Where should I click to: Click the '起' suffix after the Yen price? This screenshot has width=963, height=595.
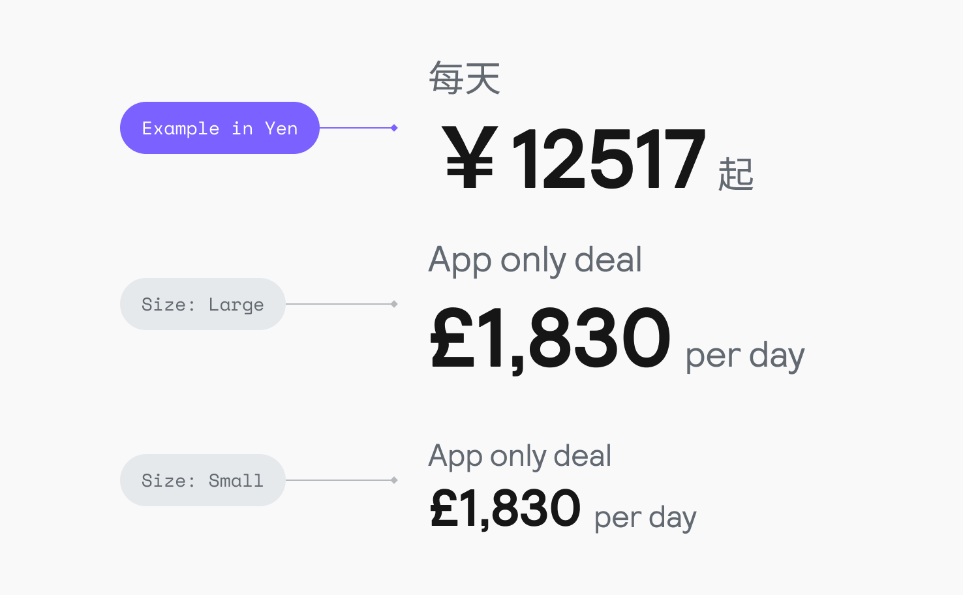(735, 174)
